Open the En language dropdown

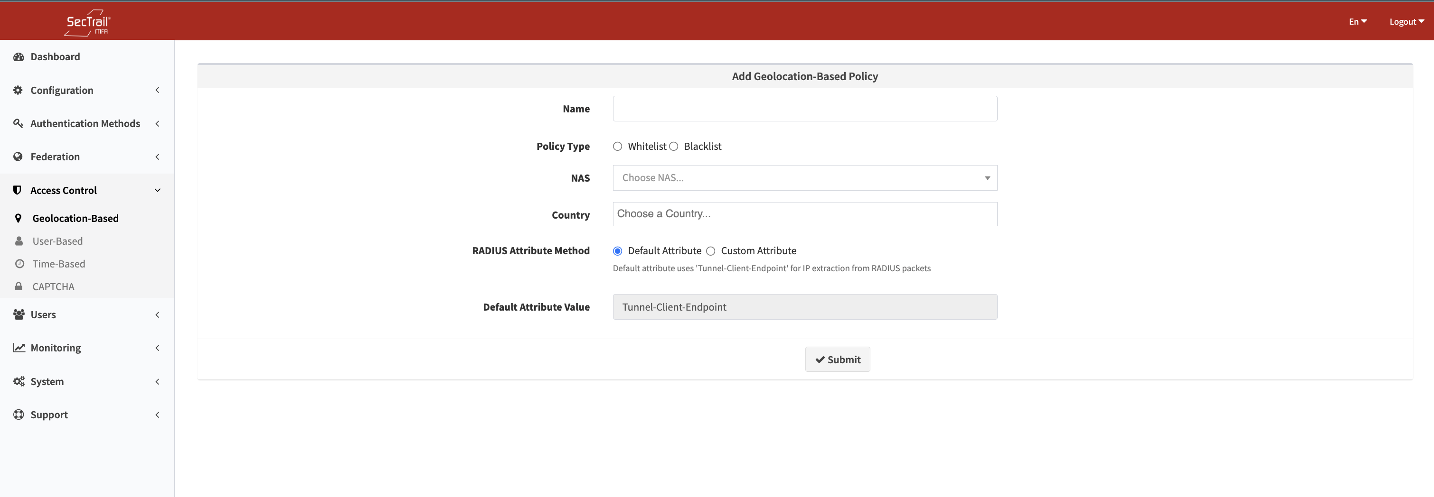[1357, 22]
